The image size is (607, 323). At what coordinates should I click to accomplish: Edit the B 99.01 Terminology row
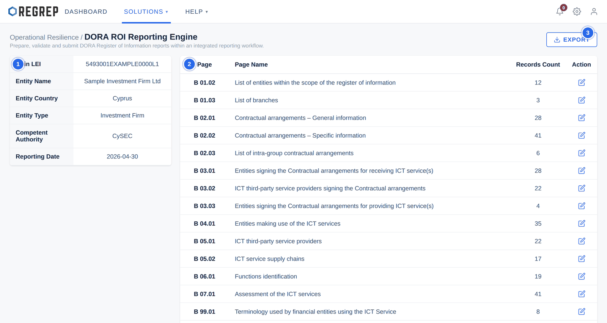point(582,312)
